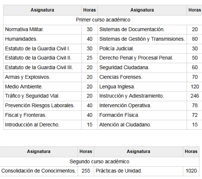Click "Introducción al Derecho." subject
The height and width of the screenshot is (179, 202).
(x=32, y=125)
